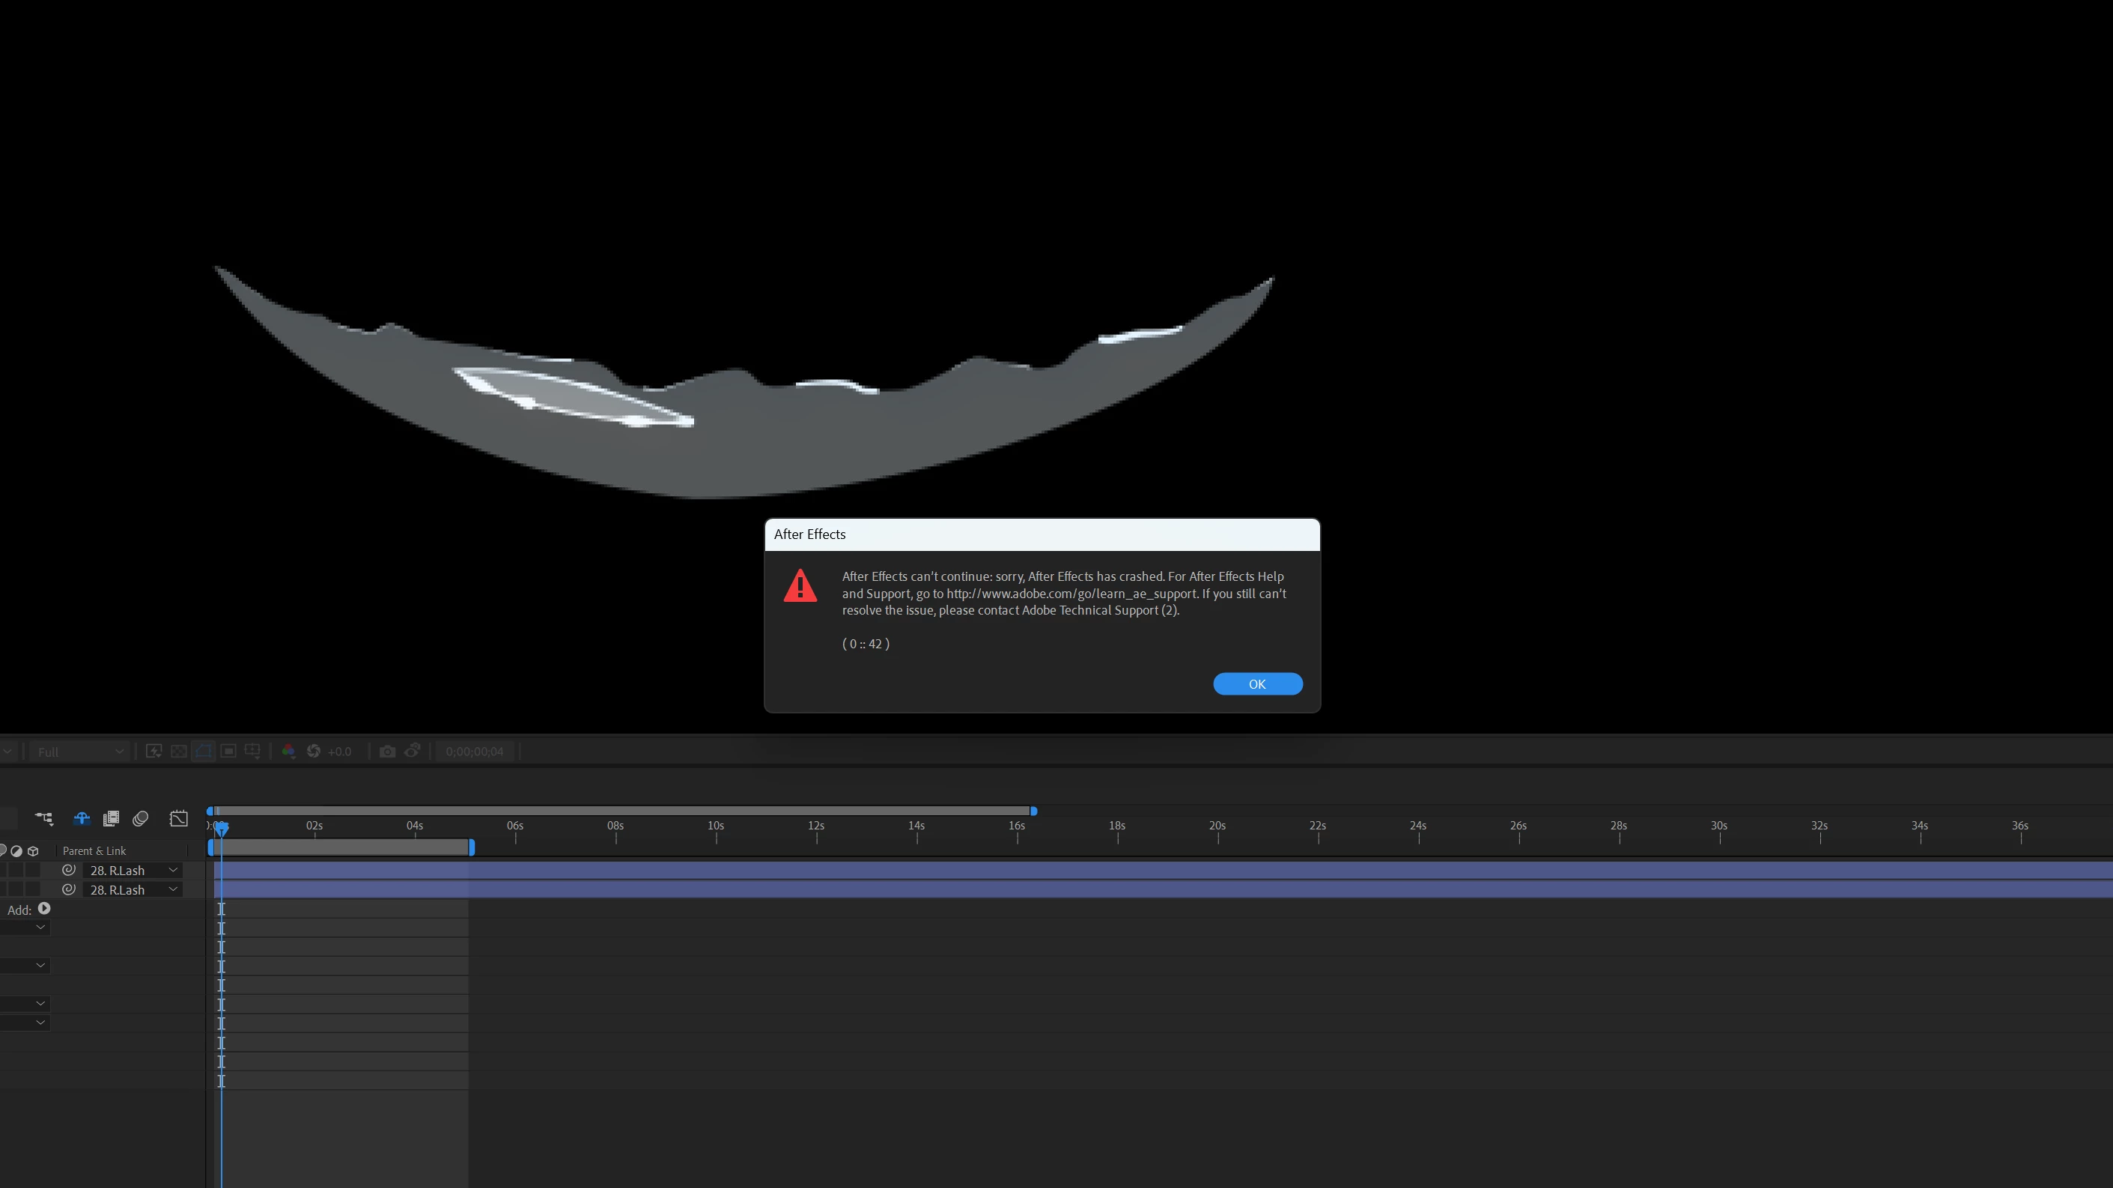2113x1188 pixels.
Task: Open second layer's 28. R.Lash parent dropdown
Action: point(131,889)
